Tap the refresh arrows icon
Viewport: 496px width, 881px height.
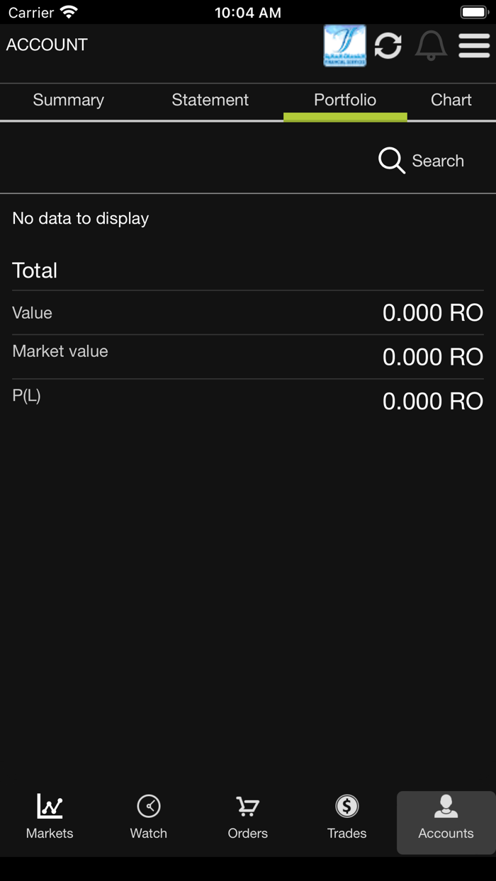[388, 46]
